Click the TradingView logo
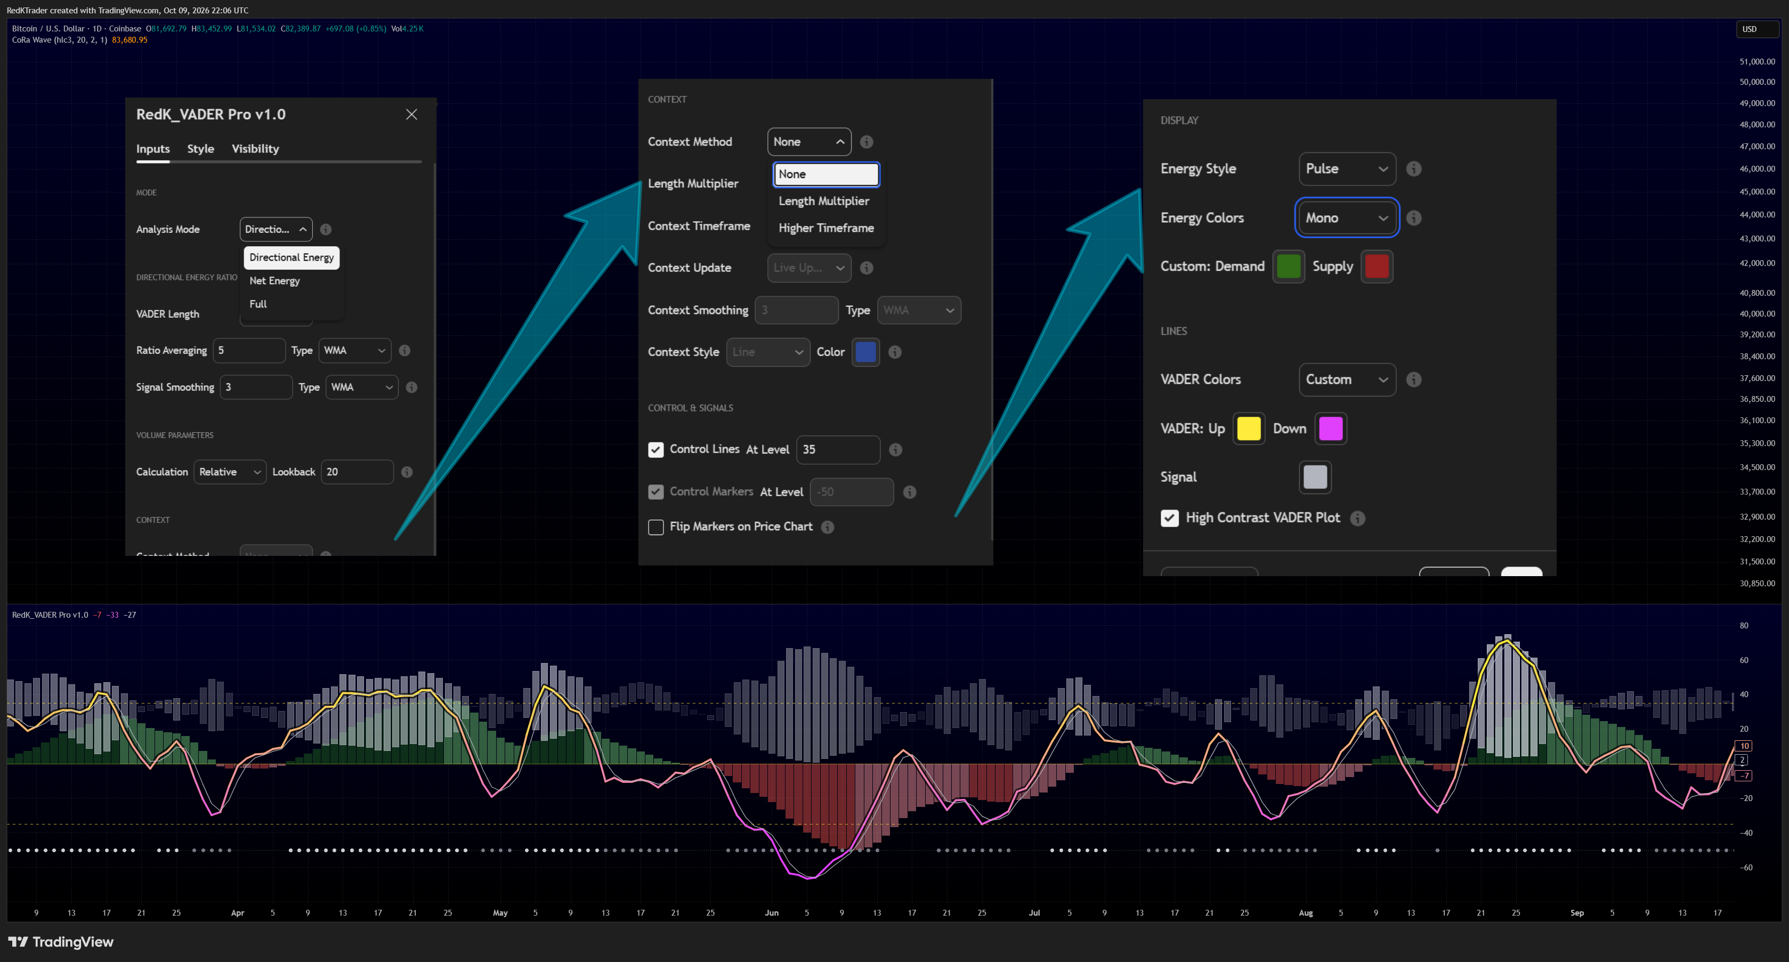 [x=60, y=942]
